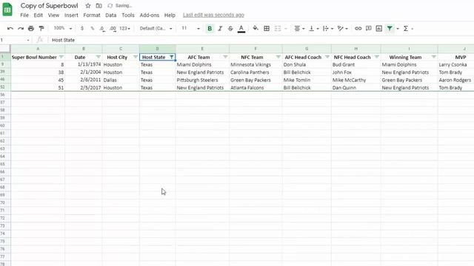Select the Don Shula cell
This screenshot has height=266, width=474.
tap(307, 64)
